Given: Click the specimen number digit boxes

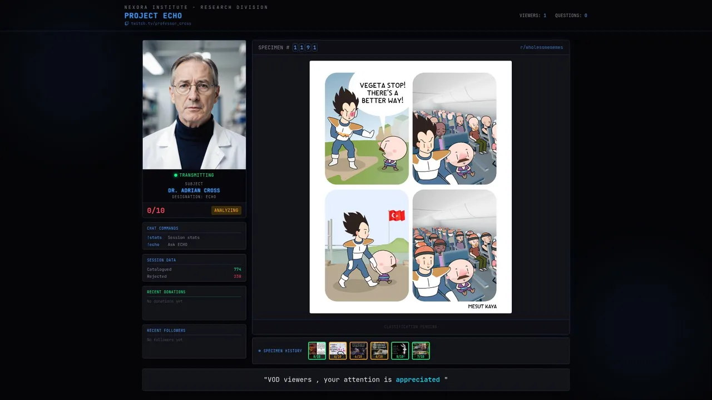Looking at the screenshot, I should coord(305,48).
